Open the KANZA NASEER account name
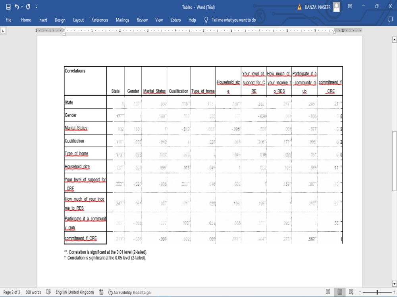397x297 pixels. (318, 7)
